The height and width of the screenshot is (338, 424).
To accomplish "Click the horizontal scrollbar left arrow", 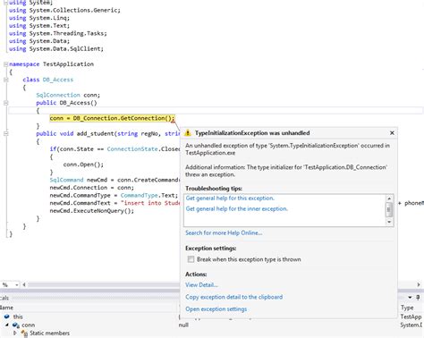I will tap(24, 284).
